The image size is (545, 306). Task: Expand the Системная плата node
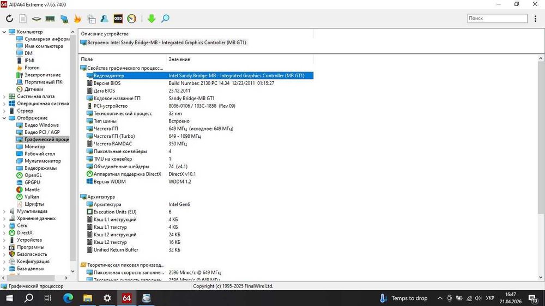(x=4, y=96)
